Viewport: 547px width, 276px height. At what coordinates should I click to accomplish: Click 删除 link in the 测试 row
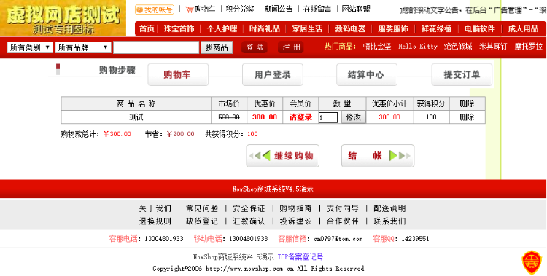(x=467, y=117)
